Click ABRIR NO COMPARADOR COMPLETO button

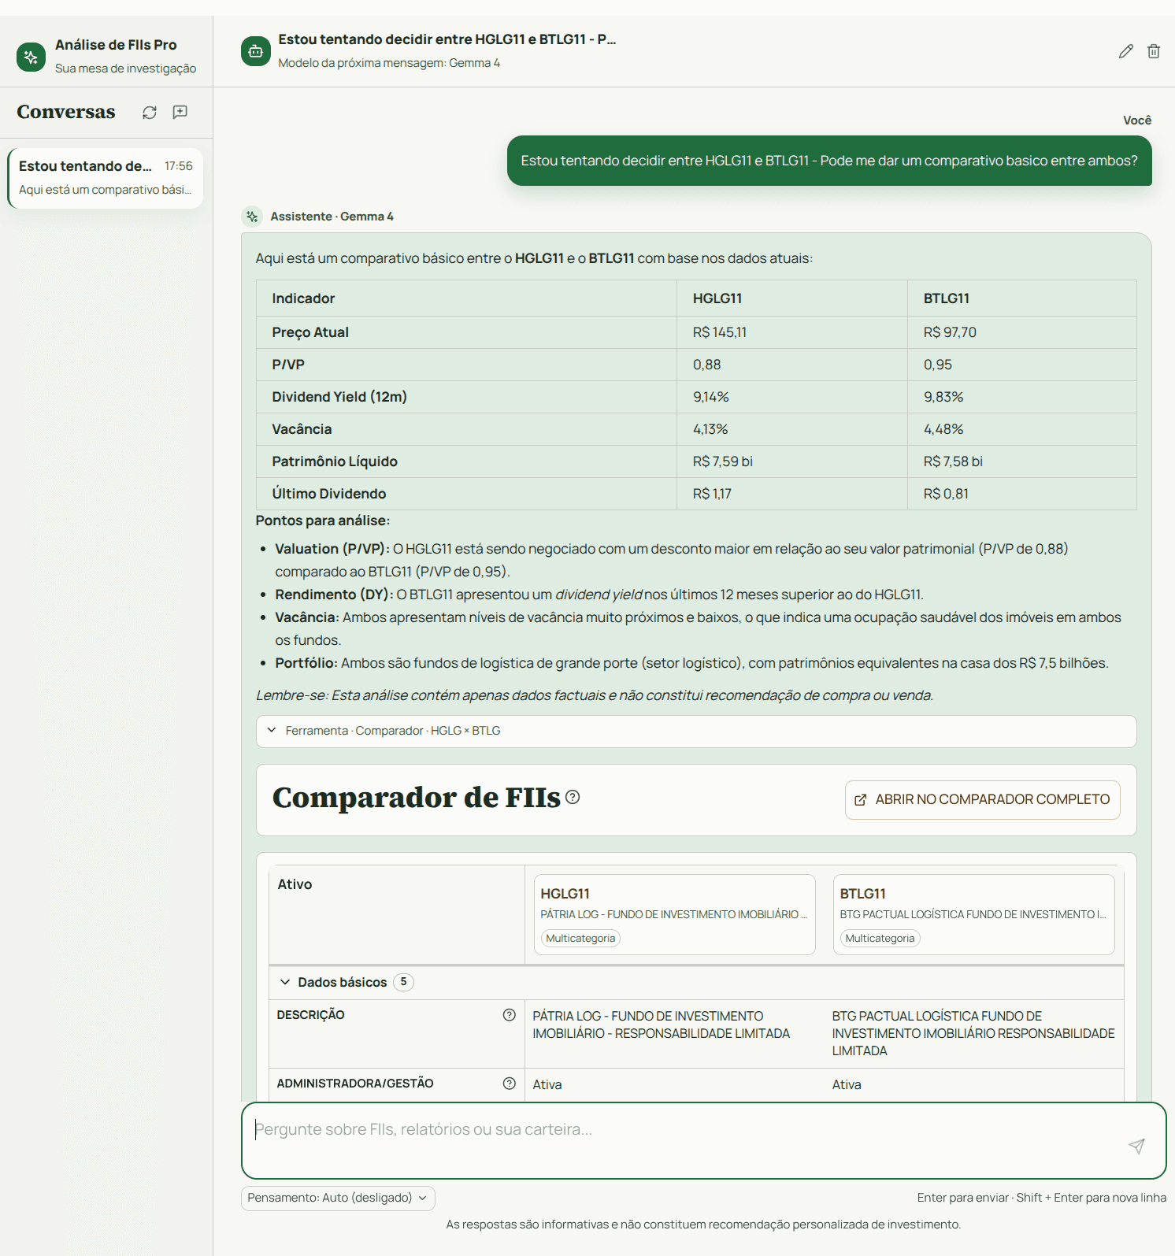point(983,799)
